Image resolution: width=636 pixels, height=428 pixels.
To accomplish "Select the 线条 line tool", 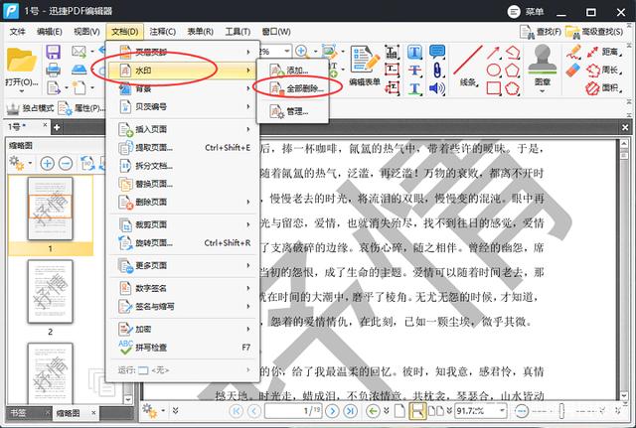I will coord(468,60).
